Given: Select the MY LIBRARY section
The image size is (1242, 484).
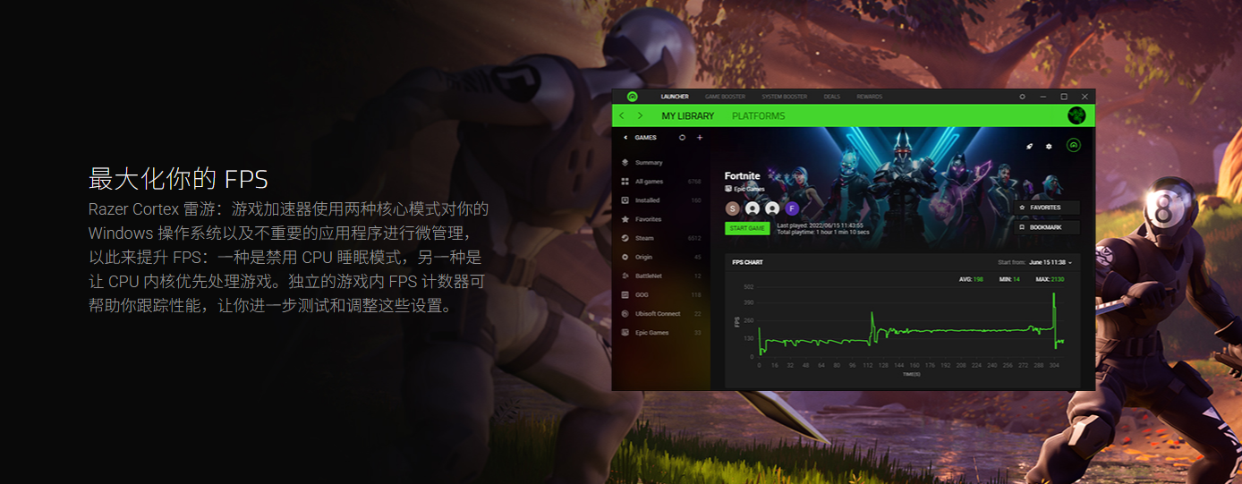Looking at the screenshot, I should click(x=688, y=116).
